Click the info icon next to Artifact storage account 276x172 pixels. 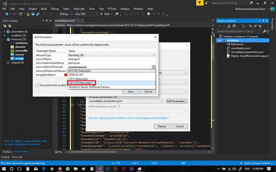coord(119,107)
